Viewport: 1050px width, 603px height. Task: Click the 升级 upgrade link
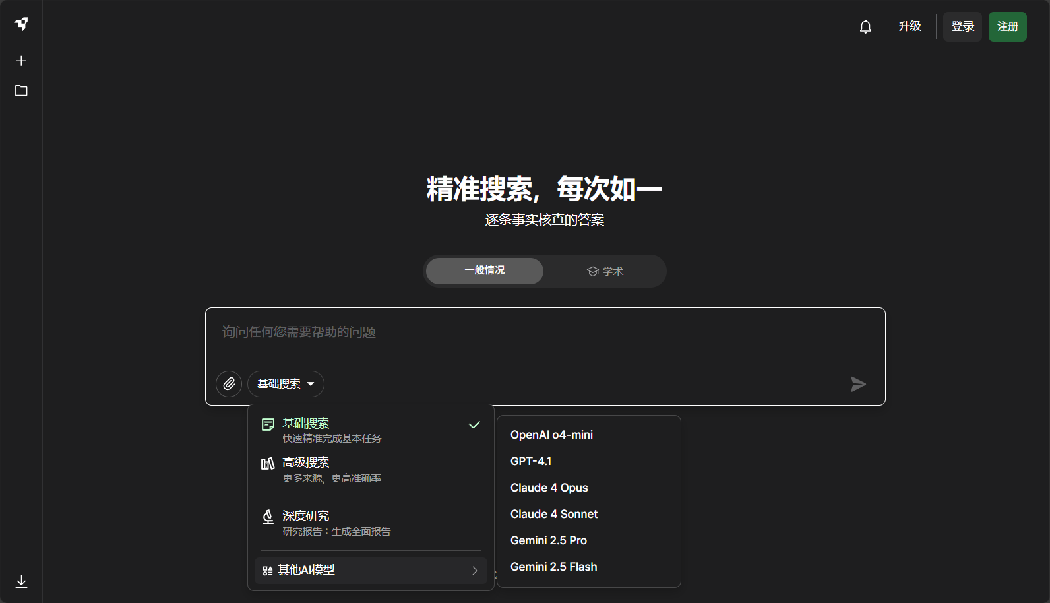point(910,26)
